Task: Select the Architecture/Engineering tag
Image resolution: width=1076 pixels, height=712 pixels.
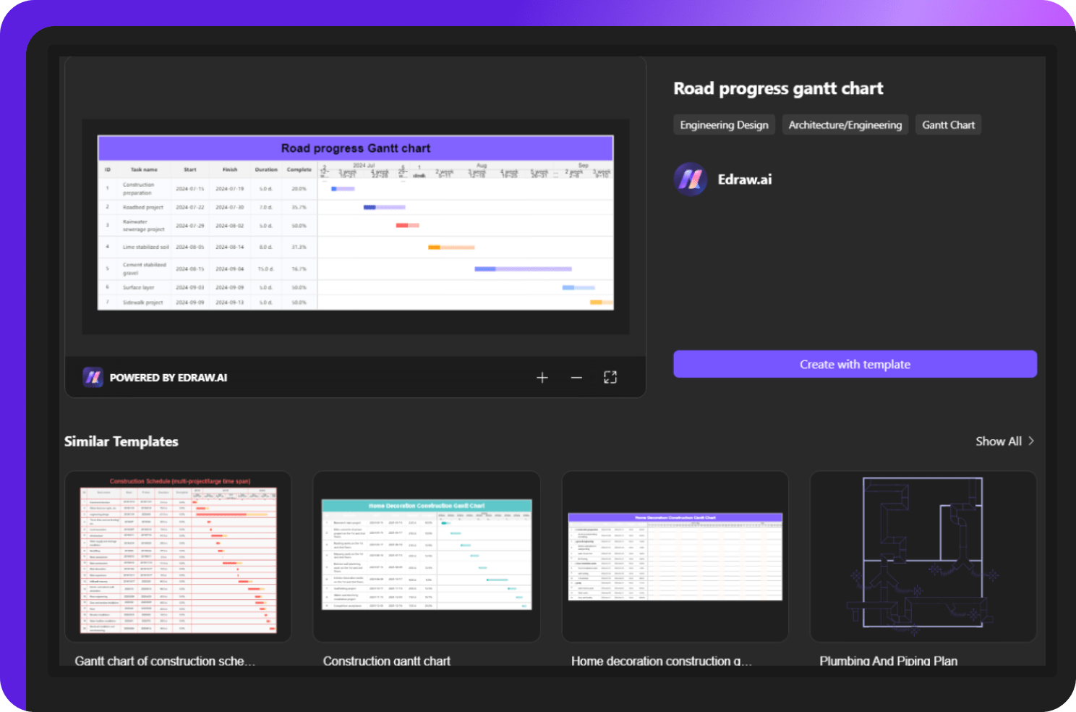Action: 845,124
